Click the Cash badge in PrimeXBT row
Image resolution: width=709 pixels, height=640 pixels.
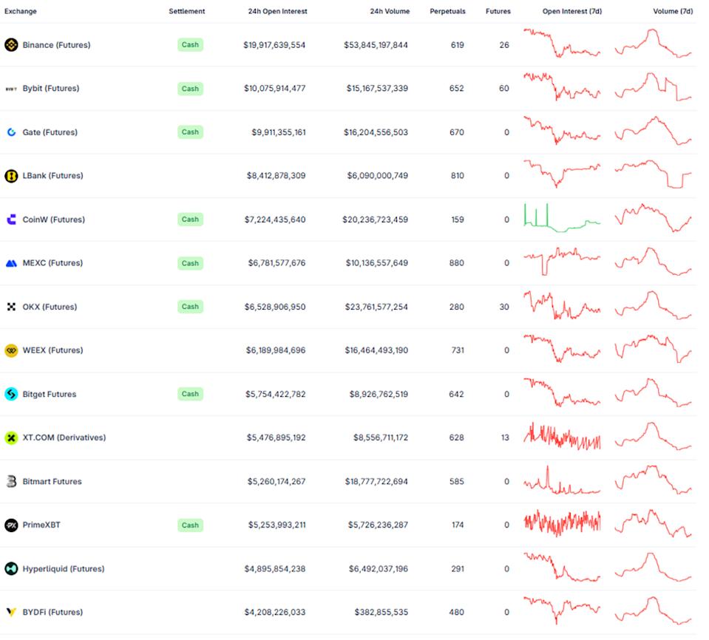[190, 525]
